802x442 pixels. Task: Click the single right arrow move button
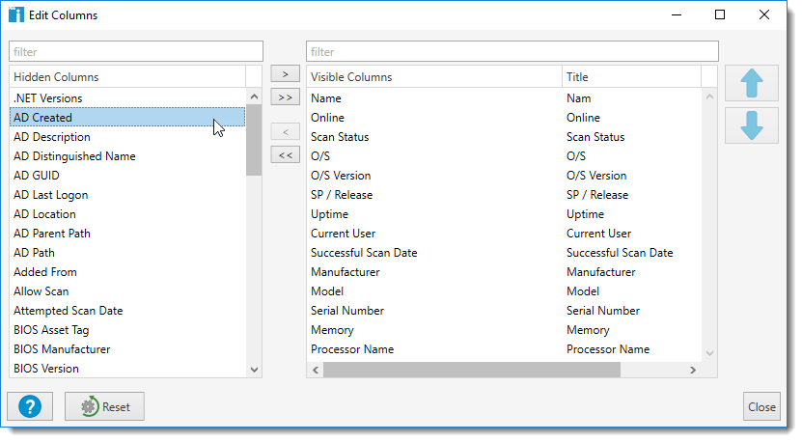[285, 74]
